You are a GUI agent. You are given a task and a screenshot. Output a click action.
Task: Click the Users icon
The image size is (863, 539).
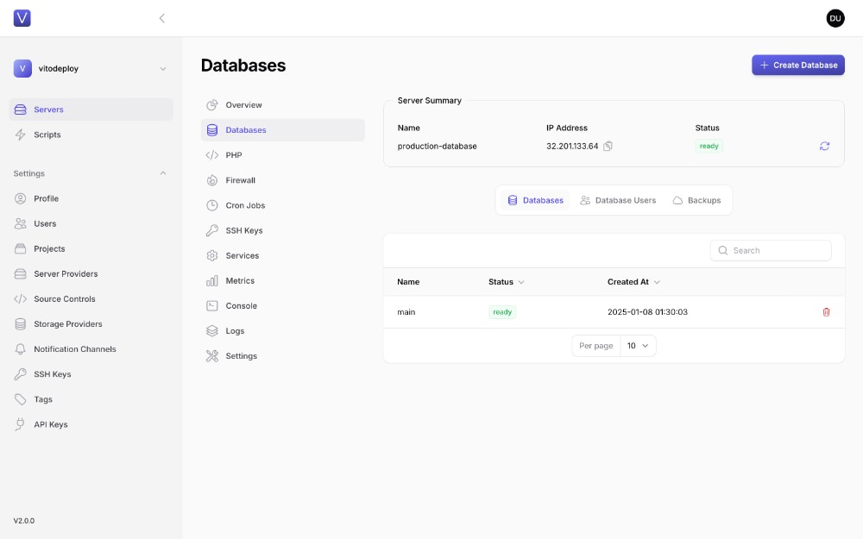[x=21, y=224]
